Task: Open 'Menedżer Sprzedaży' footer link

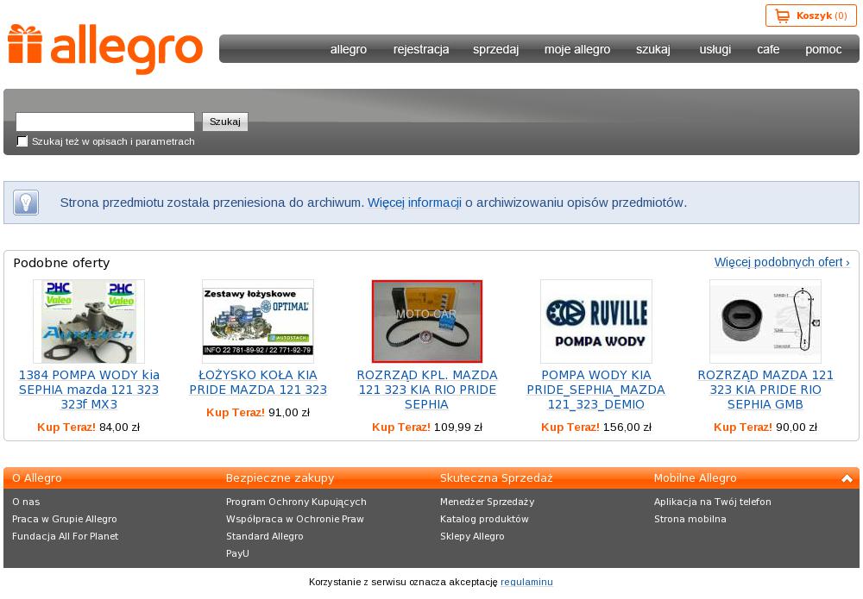Action: [487, 502]
